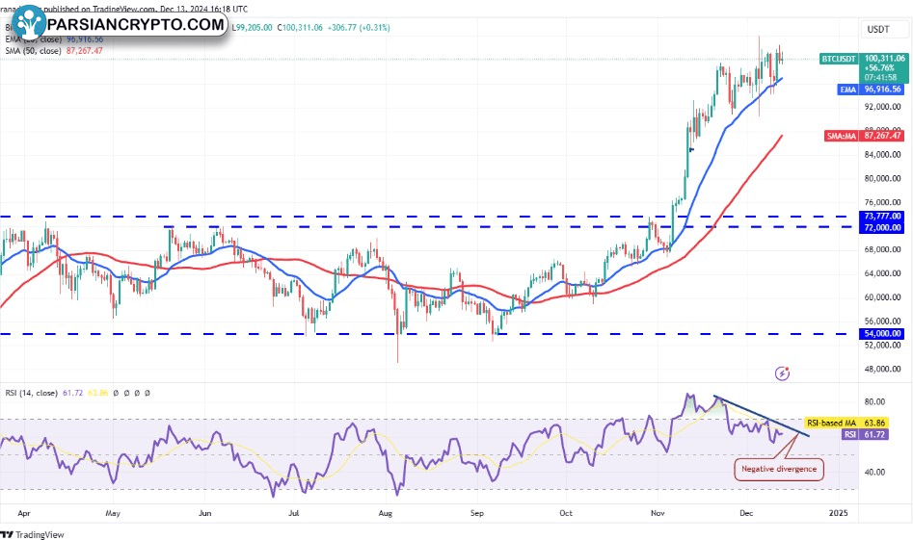Click the 60,000.00 price axis tick
The height and width of the screenshot is (540, 913).
(x=883, y=297)
